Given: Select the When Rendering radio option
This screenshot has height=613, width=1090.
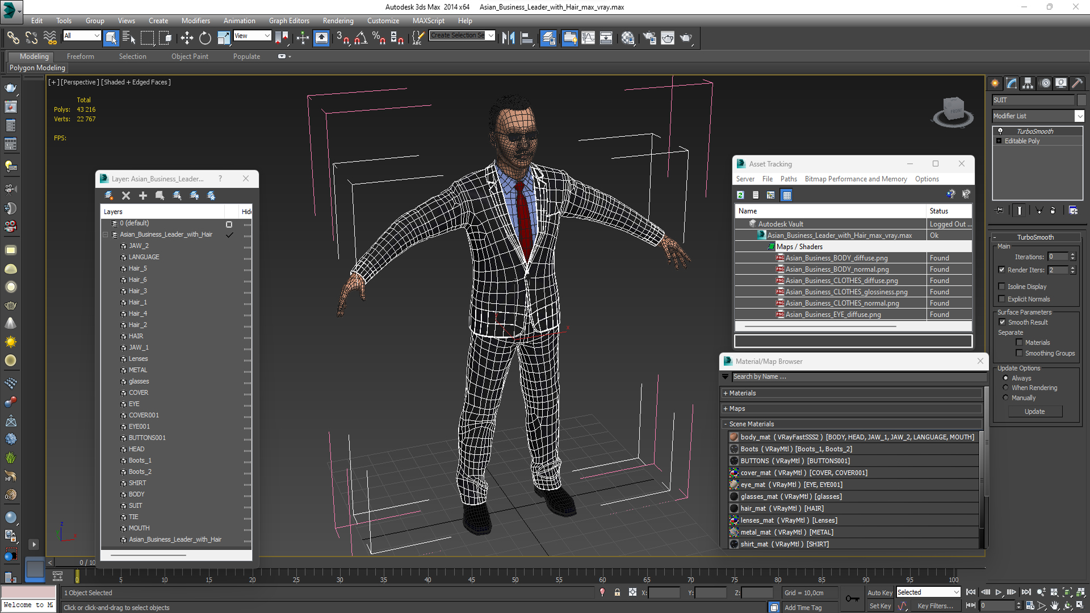Looking at the screenshot, I should coord(1005,388).
